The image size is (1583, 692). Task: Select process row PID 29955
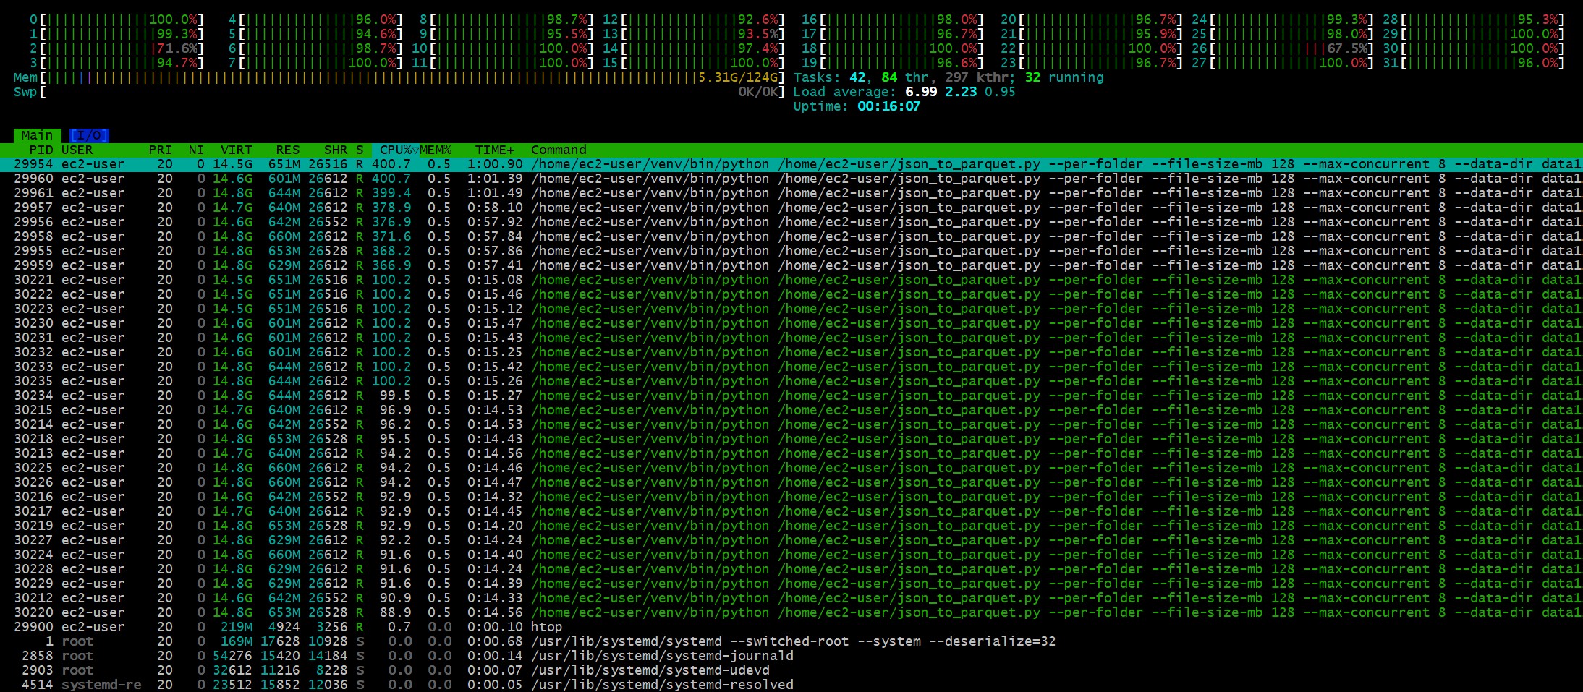pyautogui.click(x=791, y=251)
